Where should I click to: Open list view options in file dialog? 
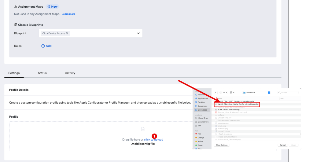(225, 92)
